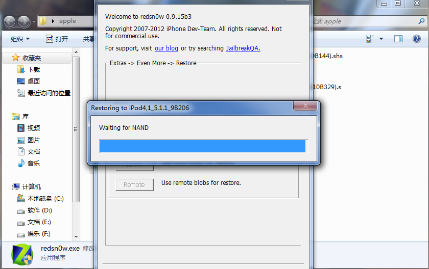Viewport: 429px width, 269px height.
Task: Click the redsn0w.exe application icon
Action: [22, 254]
